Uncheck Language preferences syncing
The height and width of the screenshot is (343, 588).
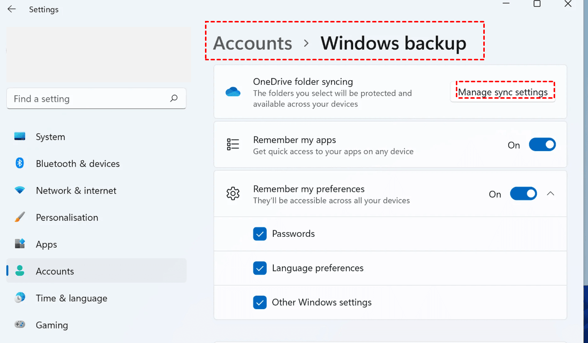(x=259, y=268)
